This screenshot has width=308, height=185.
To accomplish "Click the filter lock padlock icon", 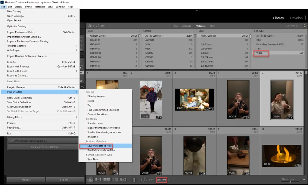I will pyautogui.click(x=305, y=26).
